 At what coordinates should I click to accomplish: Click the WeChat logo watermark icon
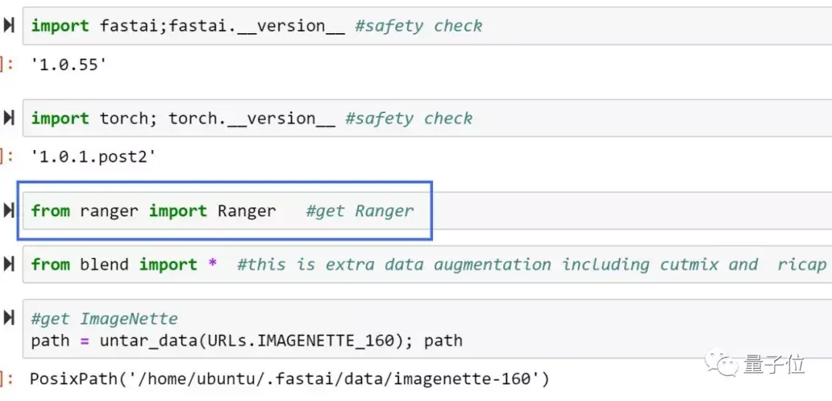click(x=723, y=365)
